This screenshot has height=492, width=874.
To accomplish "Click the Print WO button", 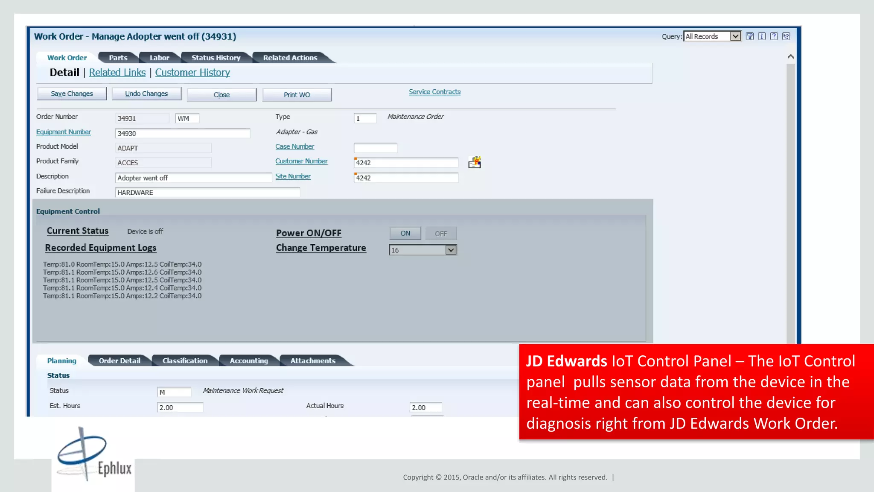I will (297, 95).
